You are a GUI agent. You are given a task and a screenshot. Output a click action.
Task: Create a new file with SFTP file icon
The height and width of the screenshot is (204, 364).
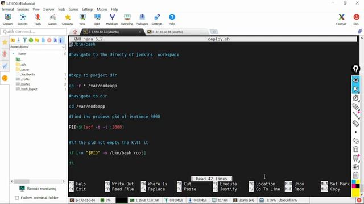43,40
